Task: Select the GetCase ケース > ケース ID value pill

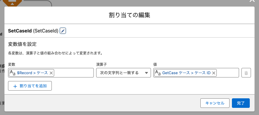Action: [x=185, y=73]
